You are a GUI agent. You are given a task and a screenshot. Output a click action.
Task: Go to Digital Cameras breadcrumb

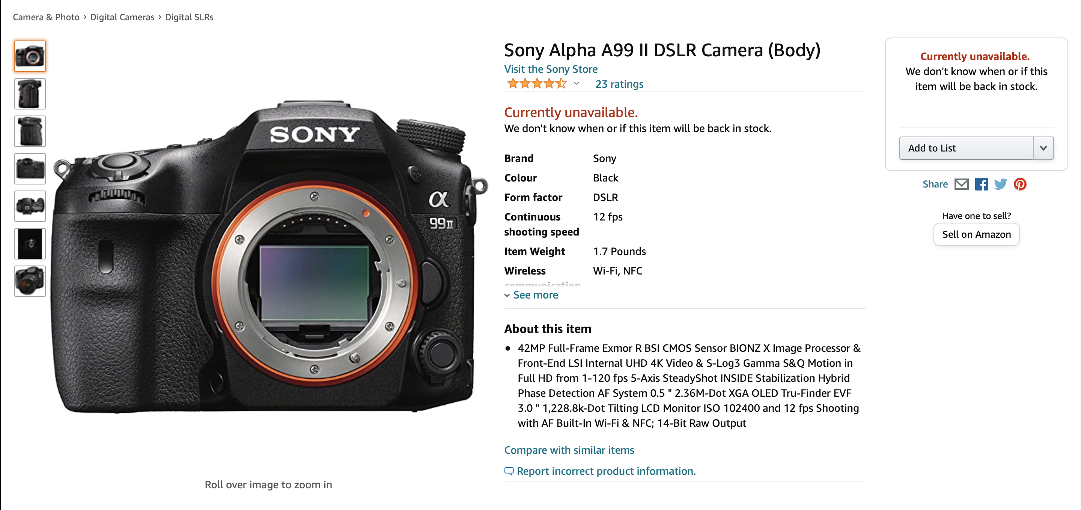pyautogui.click(x=122, y=17)
